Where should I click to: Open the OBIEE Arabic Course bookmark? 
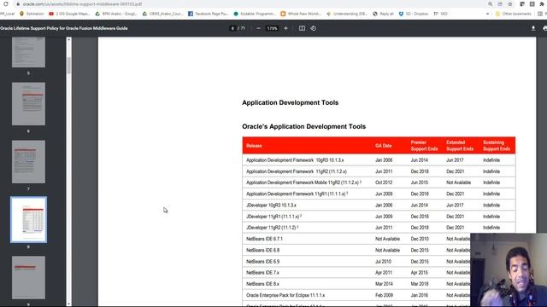point(162,14)
